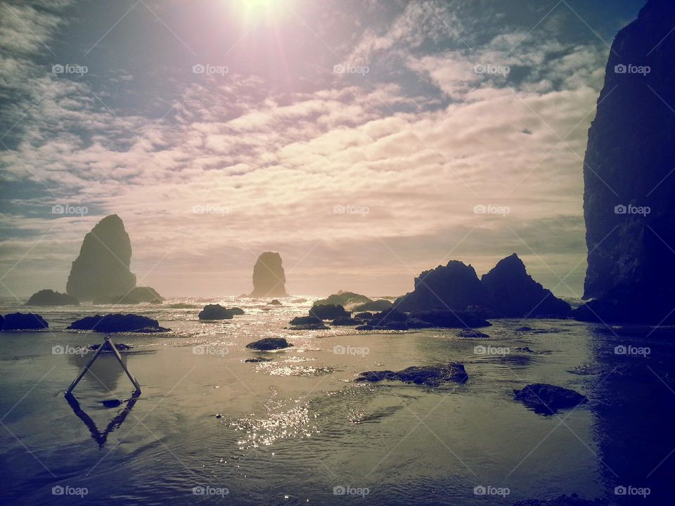Image resolution: width=675 pixels, height=506 pixels.
Task: Select the foap camera icon near the sun glare
Action: coord(199,70)
